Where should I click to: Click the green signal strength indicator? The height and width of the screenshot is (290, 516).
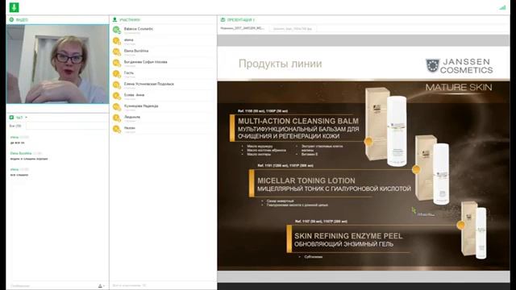coord(502,7)
